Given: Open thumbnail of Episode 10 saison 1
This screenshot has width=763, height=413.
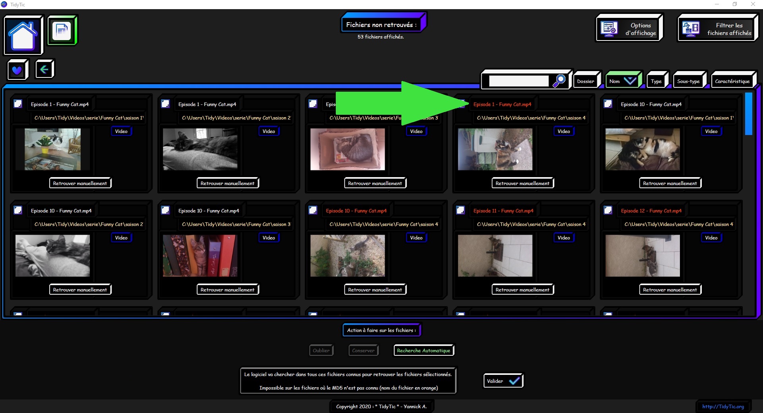Looking at the screenshot, I should pyautogui.click(x=643, y=149).
